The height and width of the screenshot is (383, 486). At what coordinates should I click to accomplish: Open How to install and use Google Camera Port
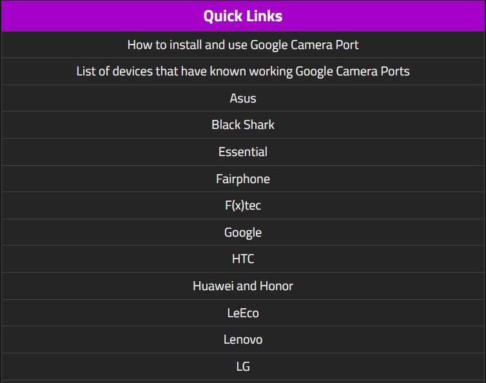point(243,45)
